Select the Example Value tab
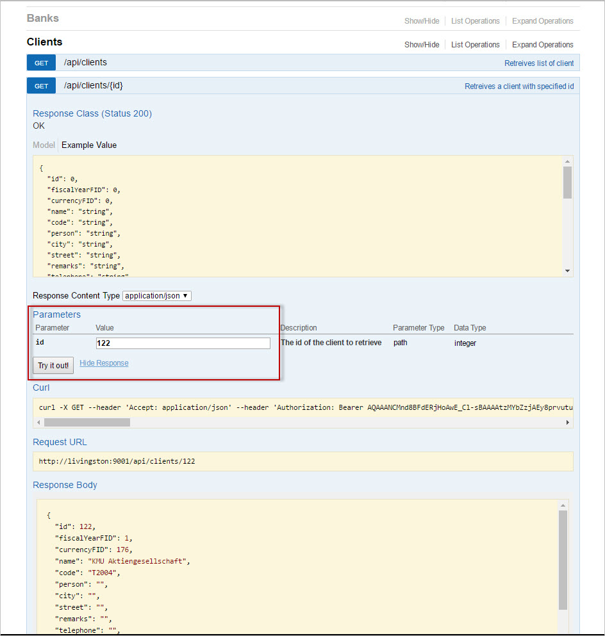Image resolution: width=605 pixels, height=636 pixels. click(89, 145)
